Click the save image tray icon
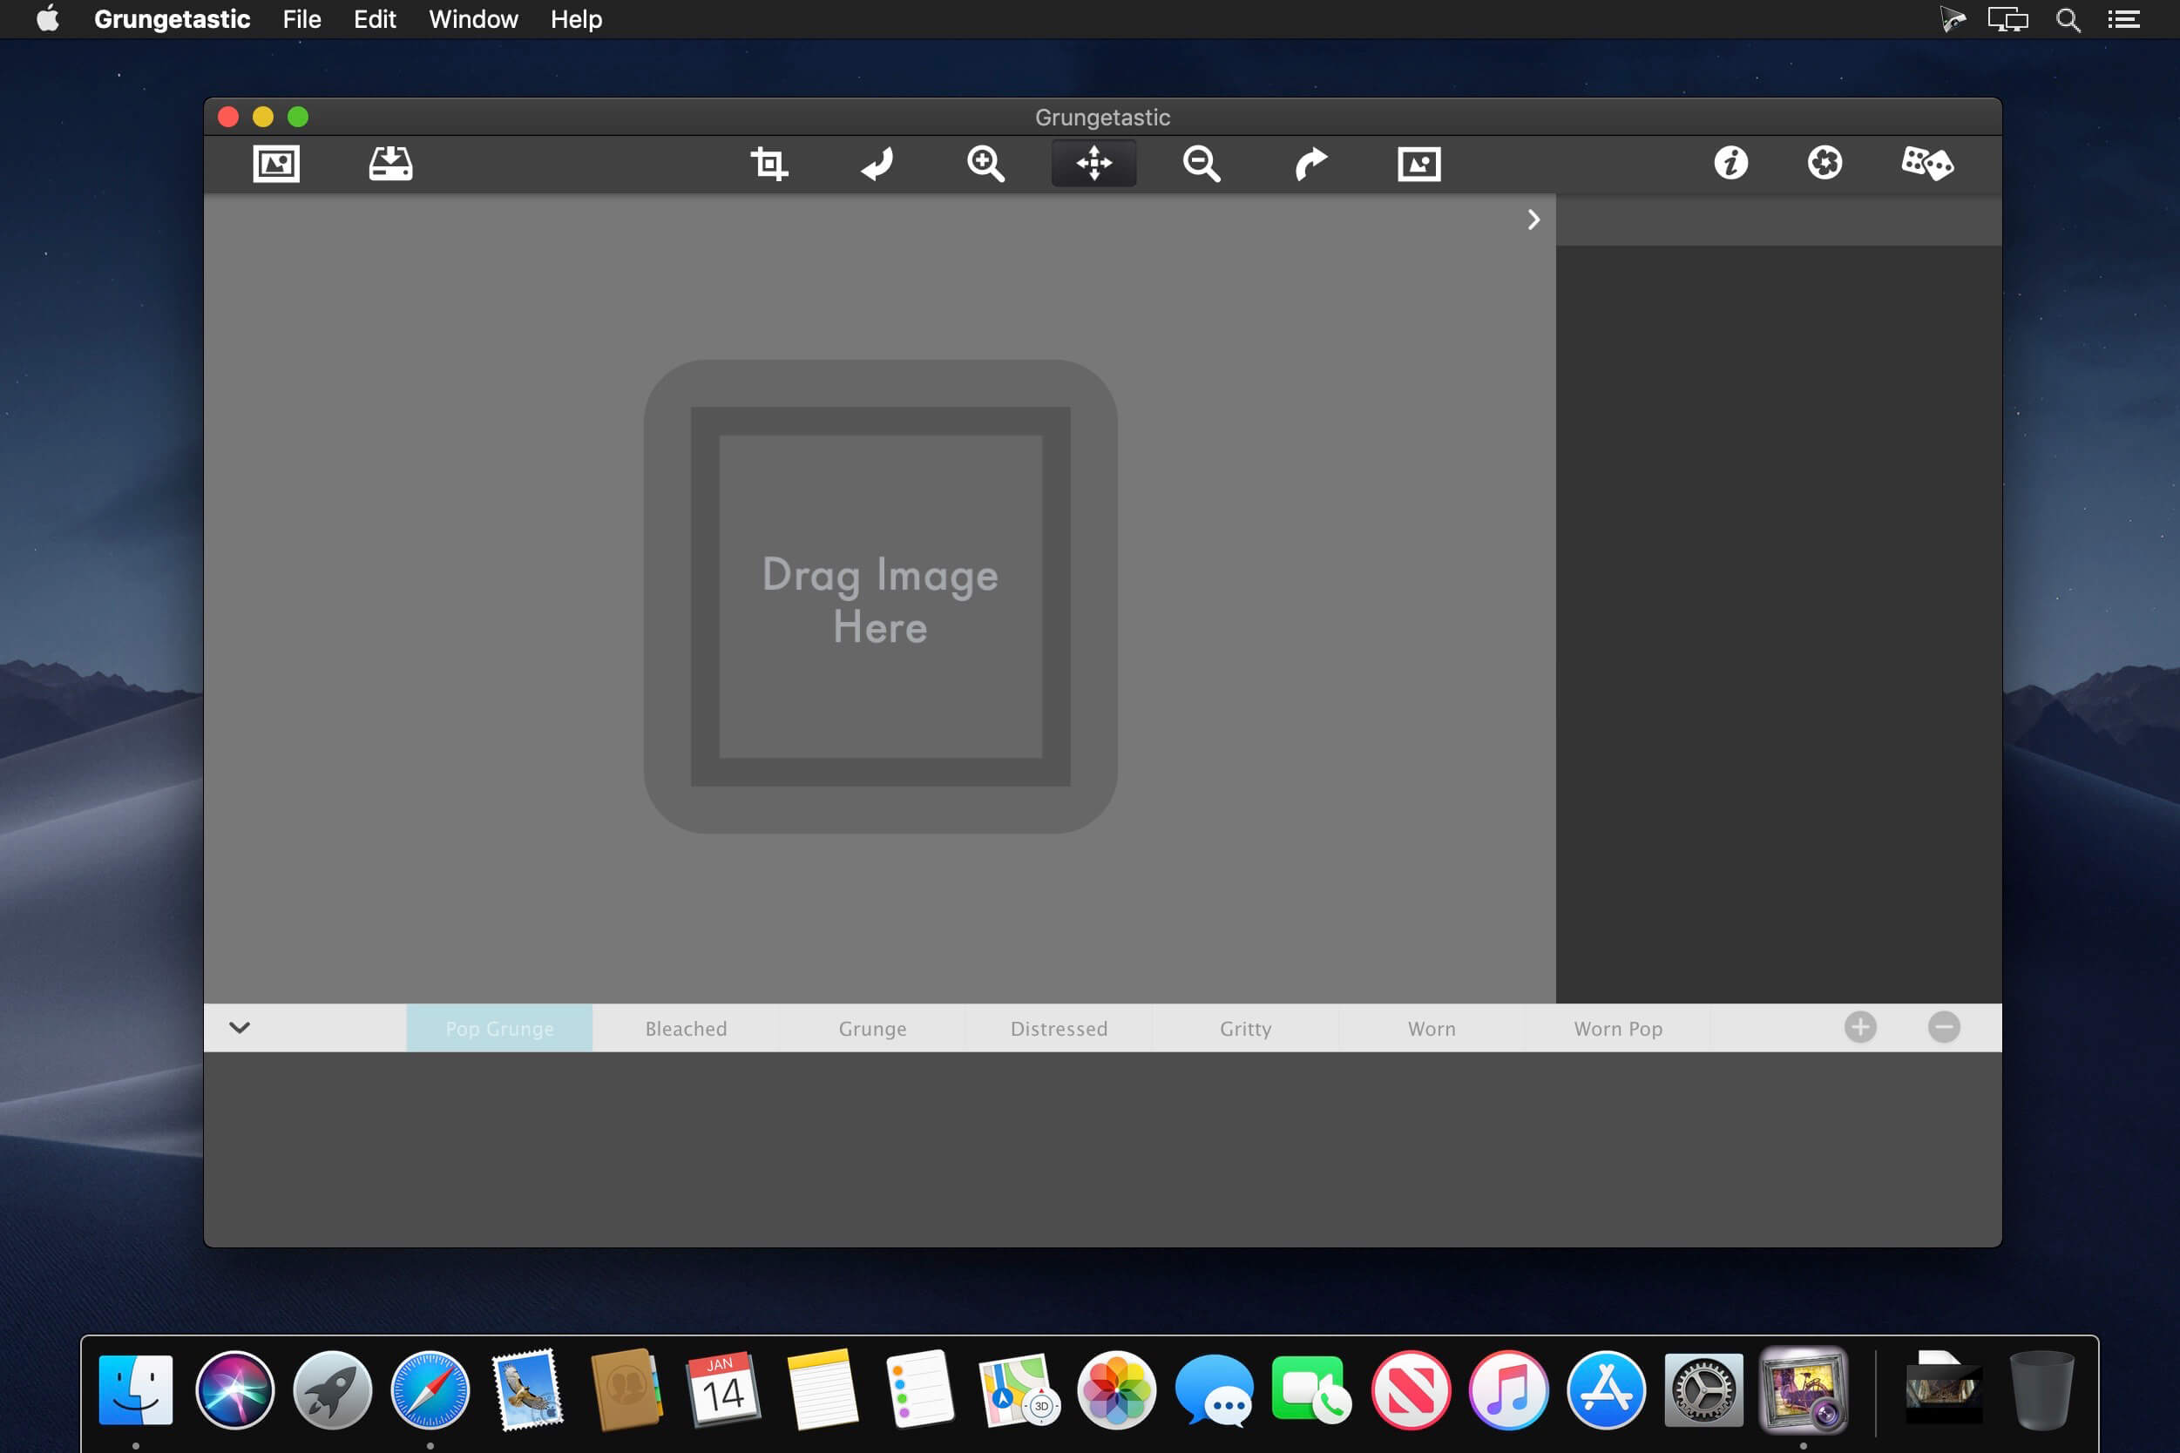 (390, 164)
